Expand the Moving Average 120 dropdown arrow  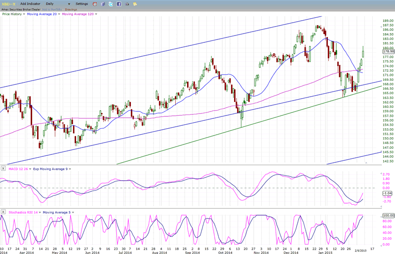coord(96,14)
